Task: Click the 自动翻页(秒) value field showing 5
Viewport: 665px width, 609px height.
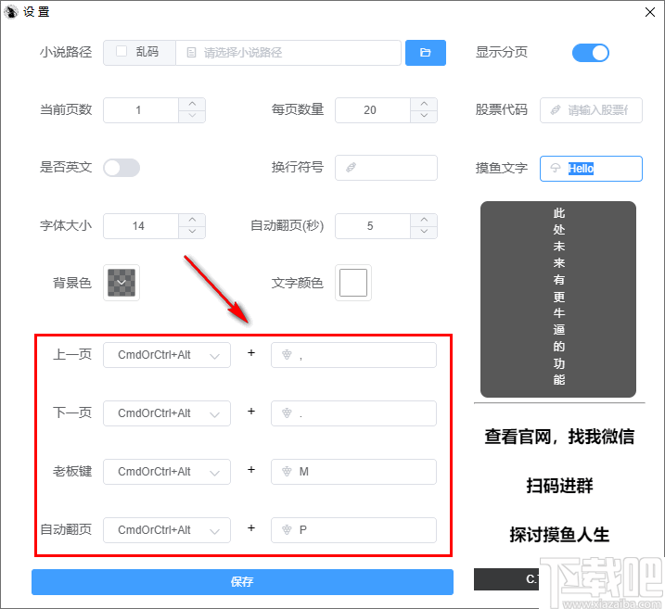Action: coord(373,226)
